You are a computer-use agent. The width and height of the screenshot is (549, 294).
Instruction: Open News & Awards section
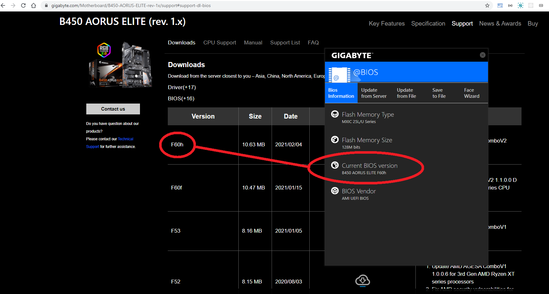pyautogui.click(x=500, y=24)
